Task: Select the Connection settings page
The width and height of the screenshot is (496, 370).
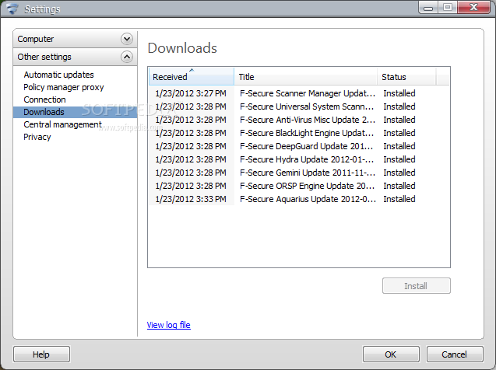Action: point(44,99)
